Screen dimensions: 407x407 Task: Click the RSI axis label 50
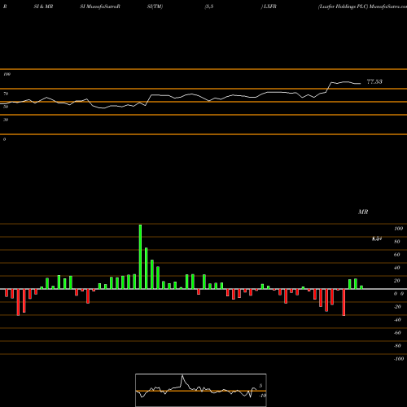(6, 107)
